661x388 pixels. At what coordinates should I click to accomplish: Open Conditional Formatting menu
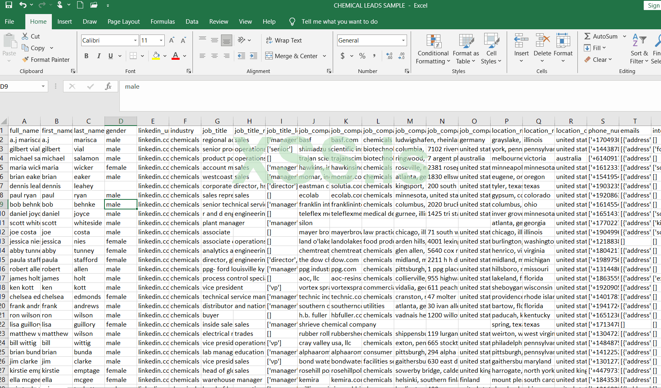click(433, 49)
